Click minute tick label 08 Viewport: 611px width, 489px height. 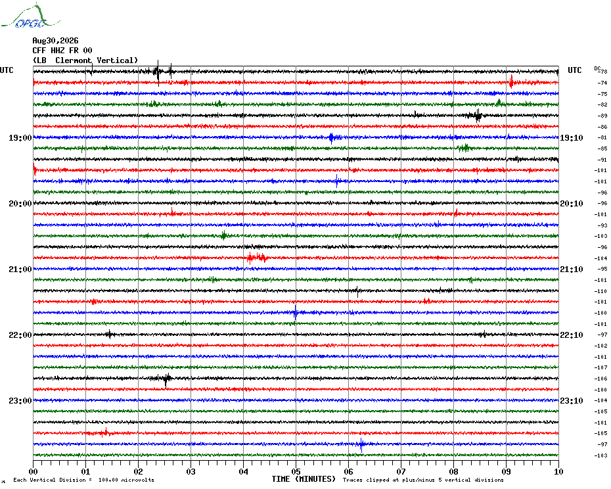(x=453, y=471)
